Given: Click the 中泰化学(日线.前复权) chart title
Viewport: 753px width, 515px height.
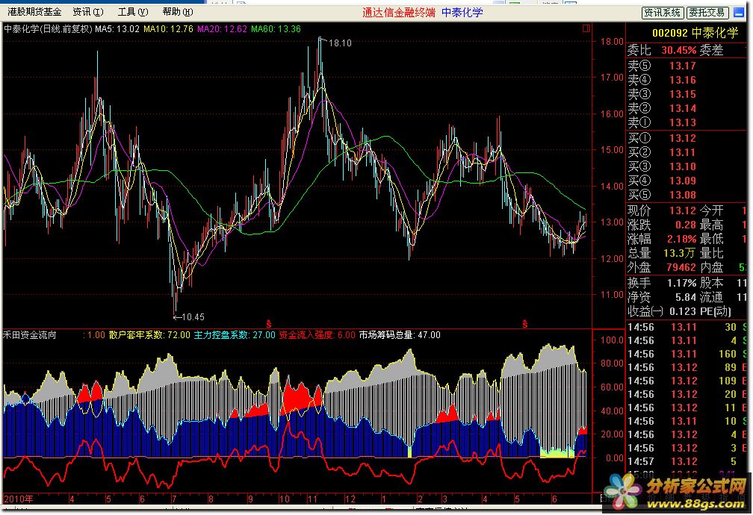Looking at the screenshot, I should [x=48, y=29].
